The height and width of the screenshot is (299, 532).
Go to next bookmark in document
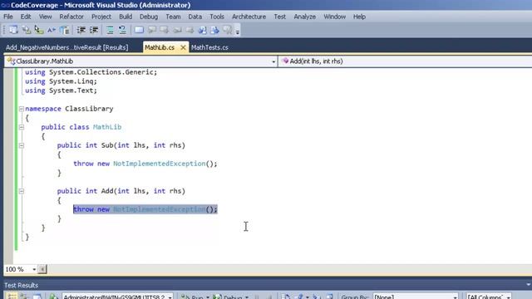point(215,30)
